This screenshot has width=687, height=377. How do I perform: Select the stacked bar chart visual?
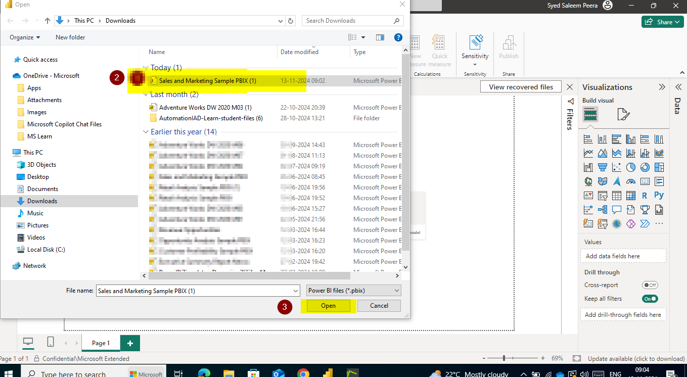pos(588,139)
